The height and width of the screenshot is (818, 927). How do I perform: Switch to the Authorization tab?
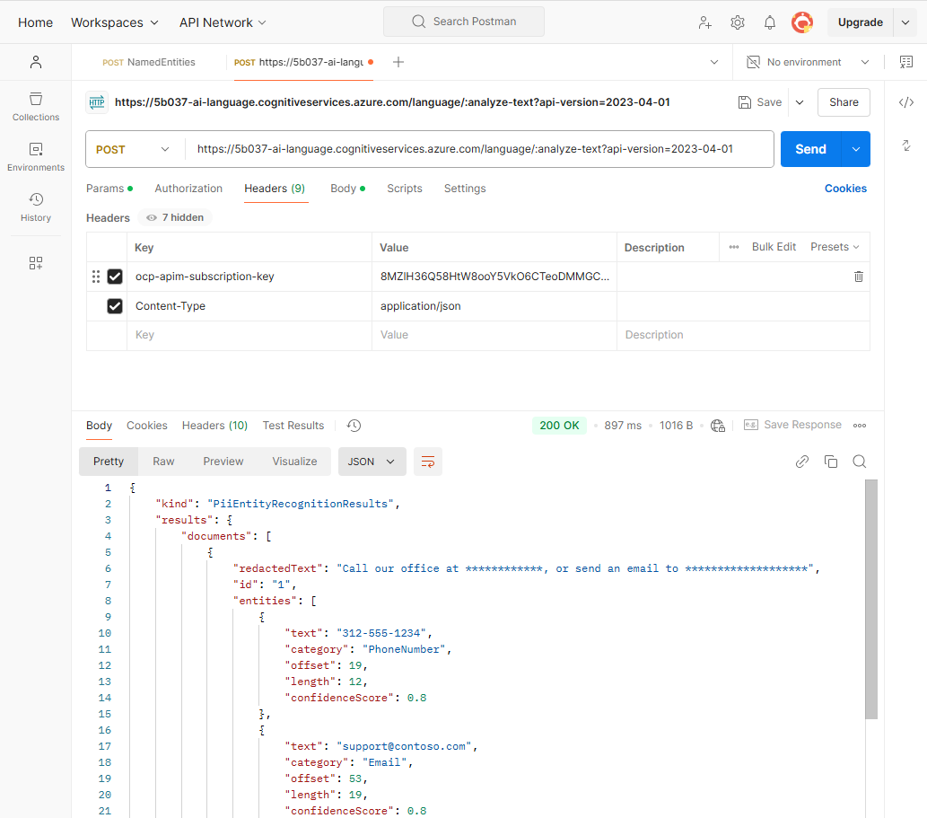coord(188,188)
